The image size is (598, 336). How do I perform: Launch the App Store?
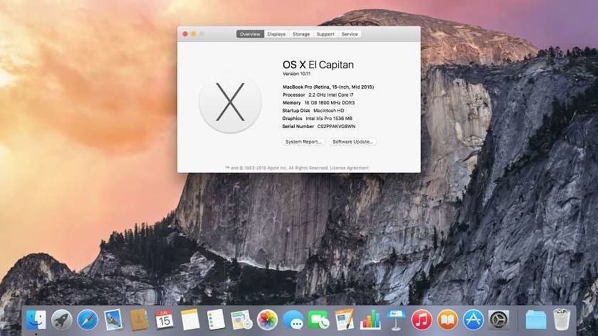[x=473, y=320]
